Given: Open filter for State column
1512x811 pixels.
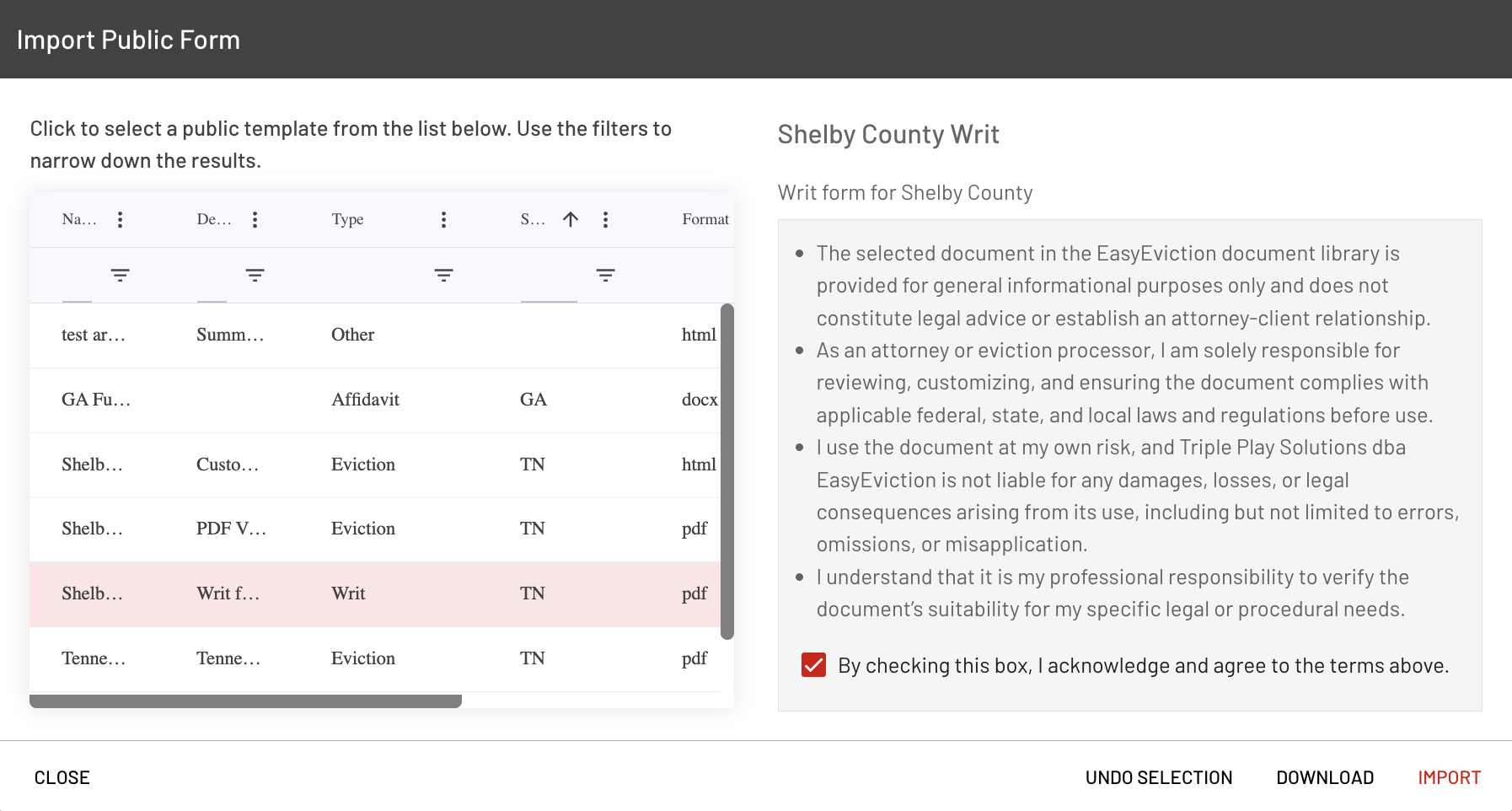Looking at the screenshot, I should (x=606, y=276).
